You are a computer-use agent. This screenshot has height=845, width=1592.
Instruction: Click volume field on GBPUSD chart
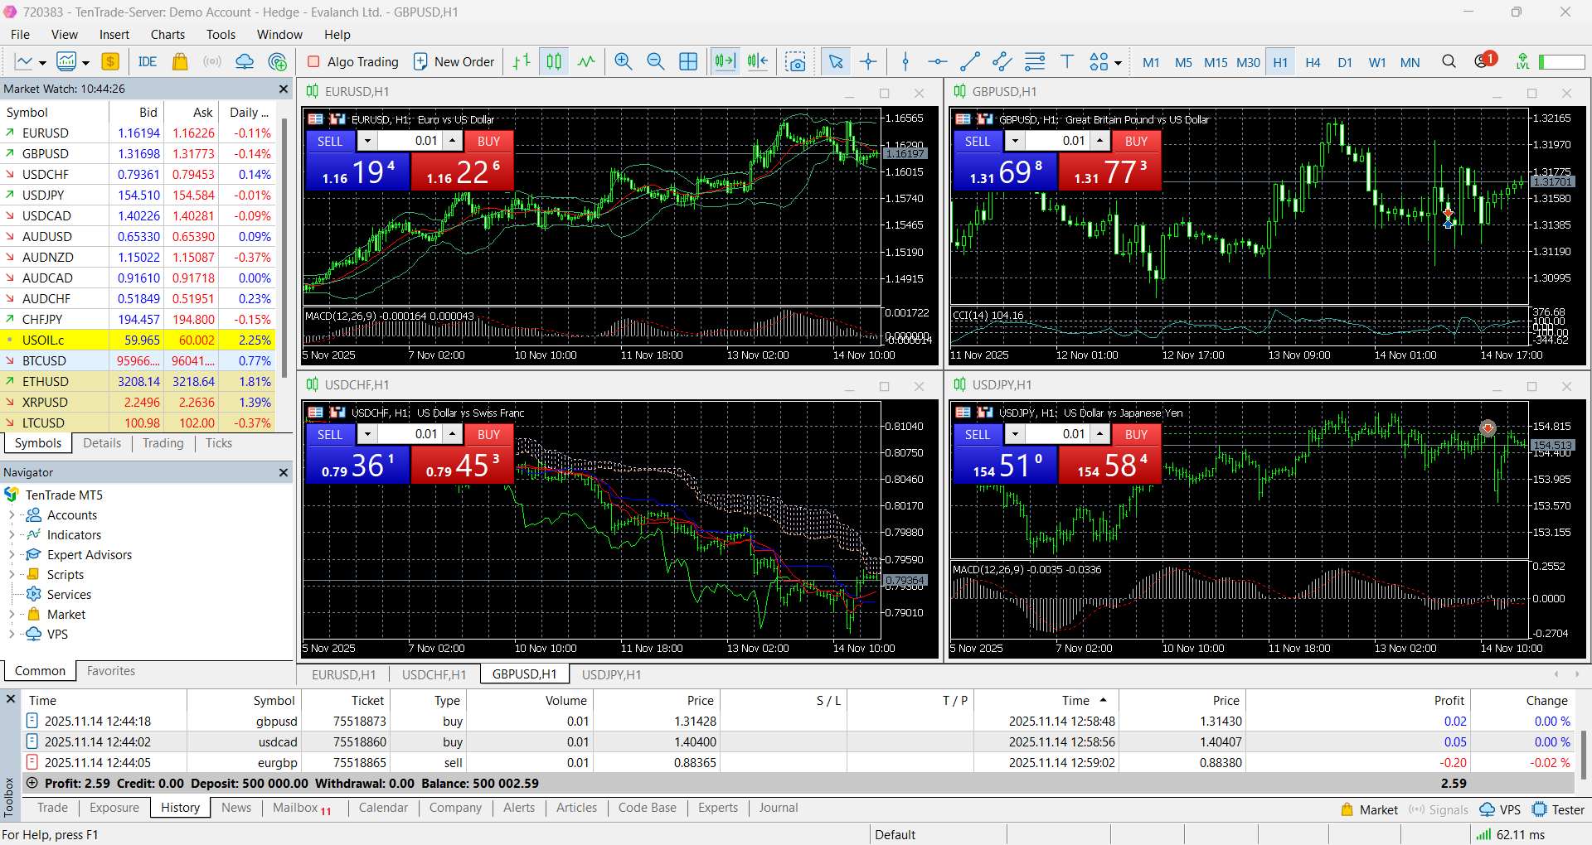coord(1057,142)
